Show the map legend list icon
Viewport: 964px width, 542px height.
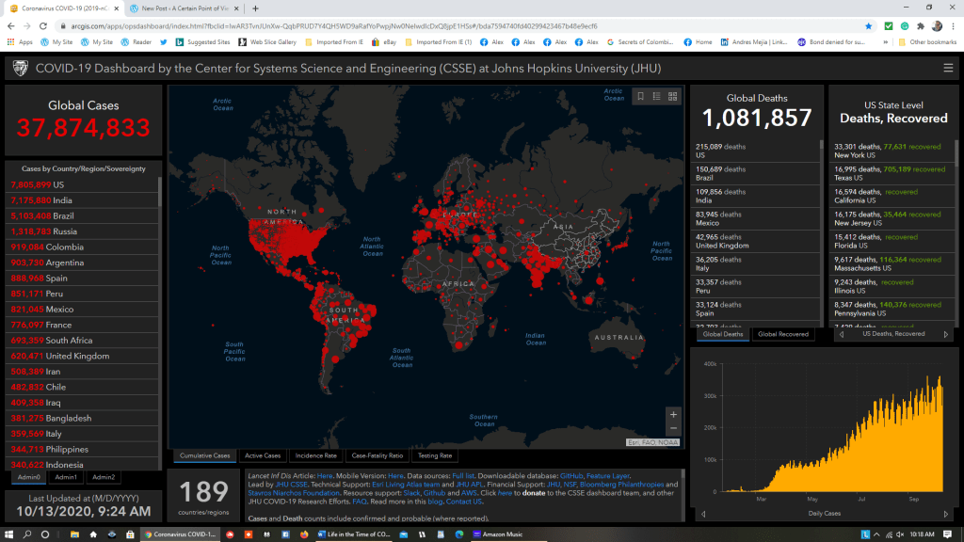point(657,96)
